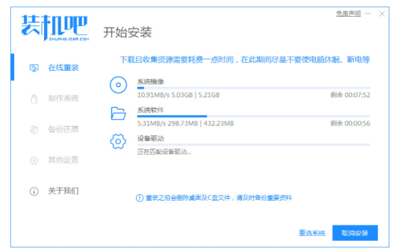Click the 在线重装 monitor icon

pos(34,68)
